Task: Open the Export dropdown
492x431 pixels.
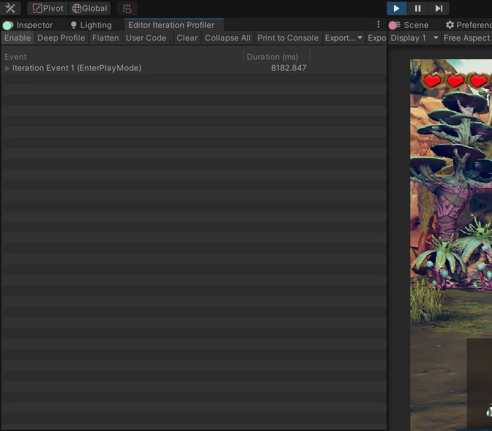Action: (x=344, y=38)
